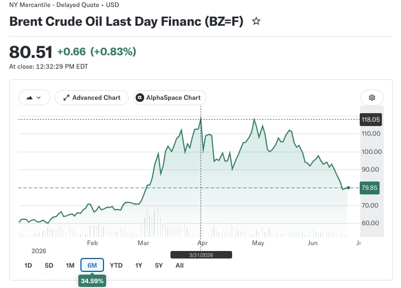Open the chart type dropdown

coord(34,98)
